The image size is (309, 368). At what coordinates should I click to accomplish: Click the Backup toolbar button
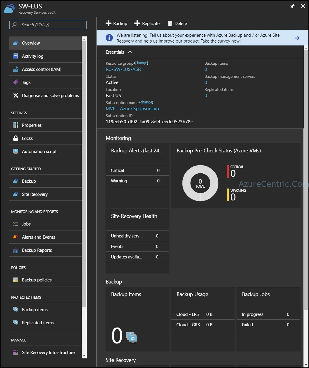pos(116,23)
